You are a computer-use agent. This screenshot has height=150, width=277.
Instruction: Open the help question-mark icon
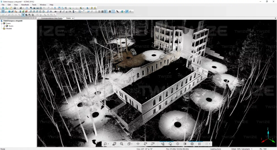(27, 8)
